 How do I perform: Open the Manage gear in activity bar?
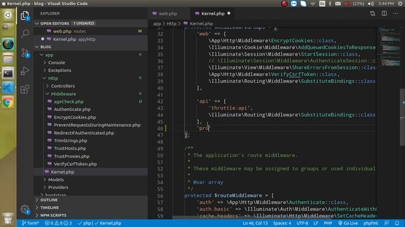(25, 209)
